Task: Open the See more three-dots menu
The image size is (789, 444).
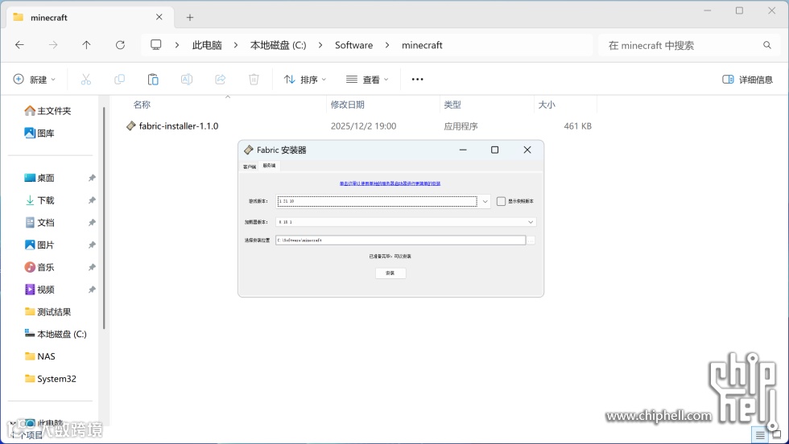Action: click(417, 79)
